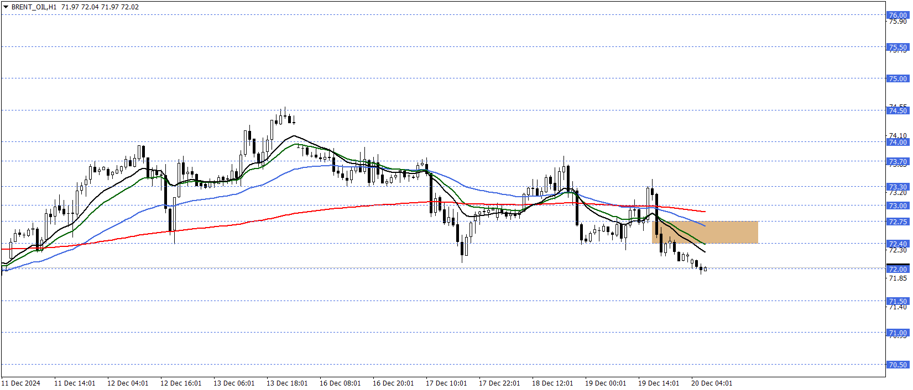Image resolution: width=913 pixels, height=390 pixels.
Task: Click the 19 Dec 14:01 time label
Action: click(x=659, y=383)
